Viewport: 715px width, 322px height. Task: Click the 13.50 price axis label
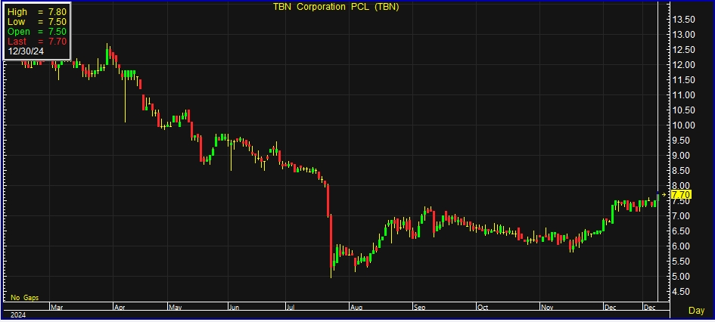point(684,20)
